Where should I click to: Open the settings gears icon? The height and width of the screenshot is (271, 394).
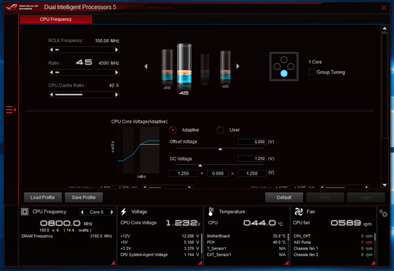tap(383, 213)
